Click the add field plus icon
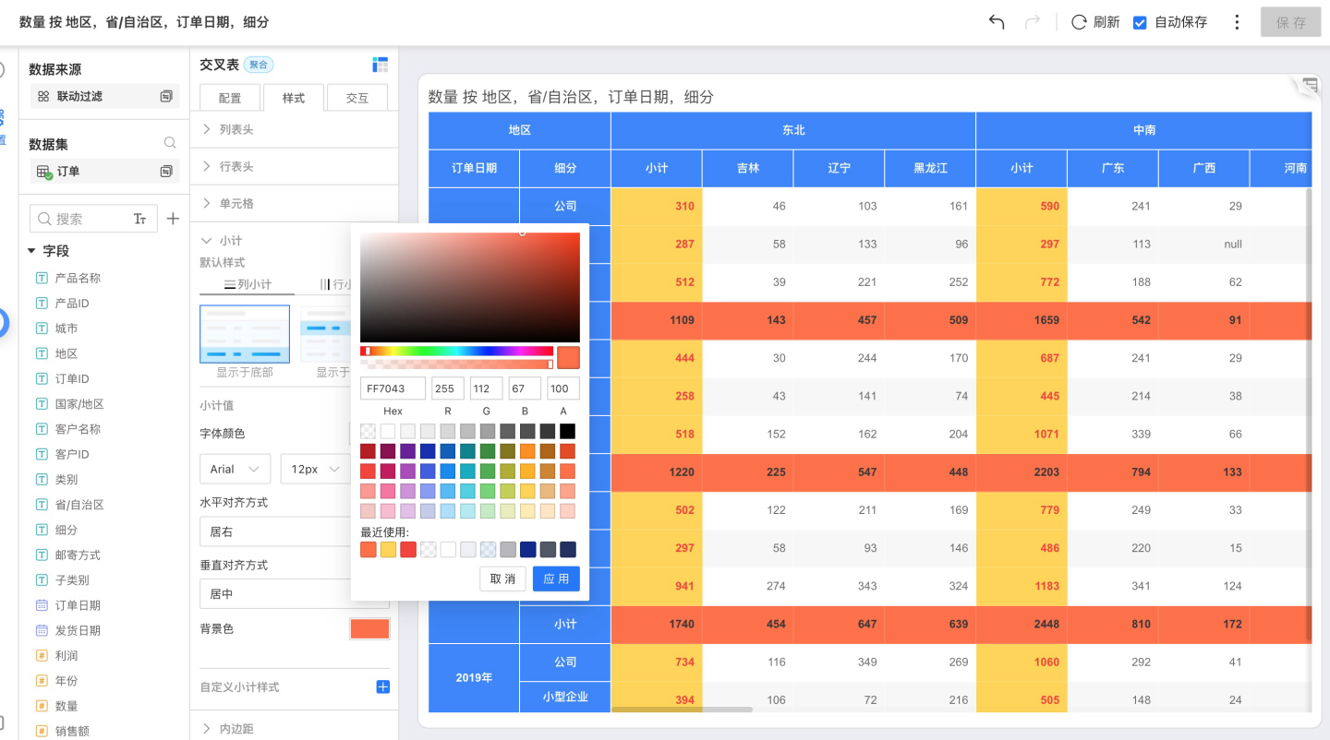Viewport: 1330px width, 740px height. pyautogui.click(x=173, y=219)
